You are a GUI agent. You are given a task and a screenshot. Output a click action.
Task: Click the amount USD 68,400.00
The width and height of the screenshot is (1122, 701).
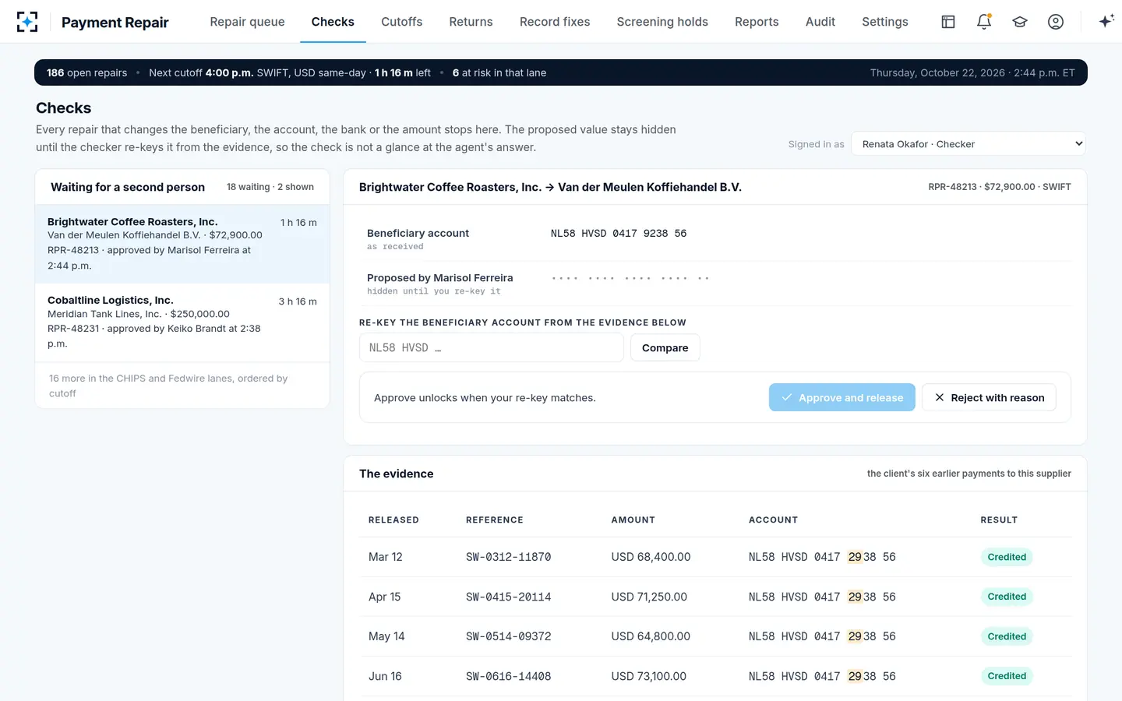[651, 557]
